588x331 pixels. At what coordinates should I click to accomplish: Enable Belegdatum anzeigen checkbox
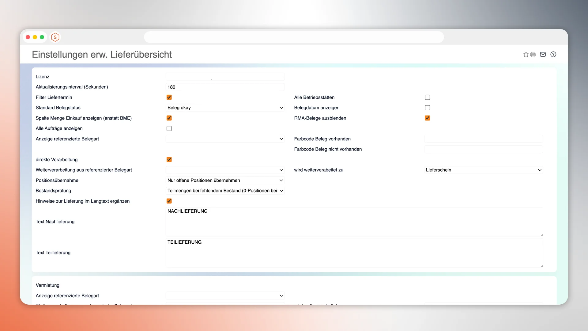pos(428,108)
